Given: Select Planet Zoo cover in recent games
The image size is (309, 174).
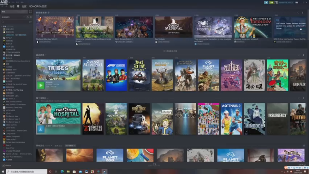Looking at the screenshot, I should click(x=208, y=75).
